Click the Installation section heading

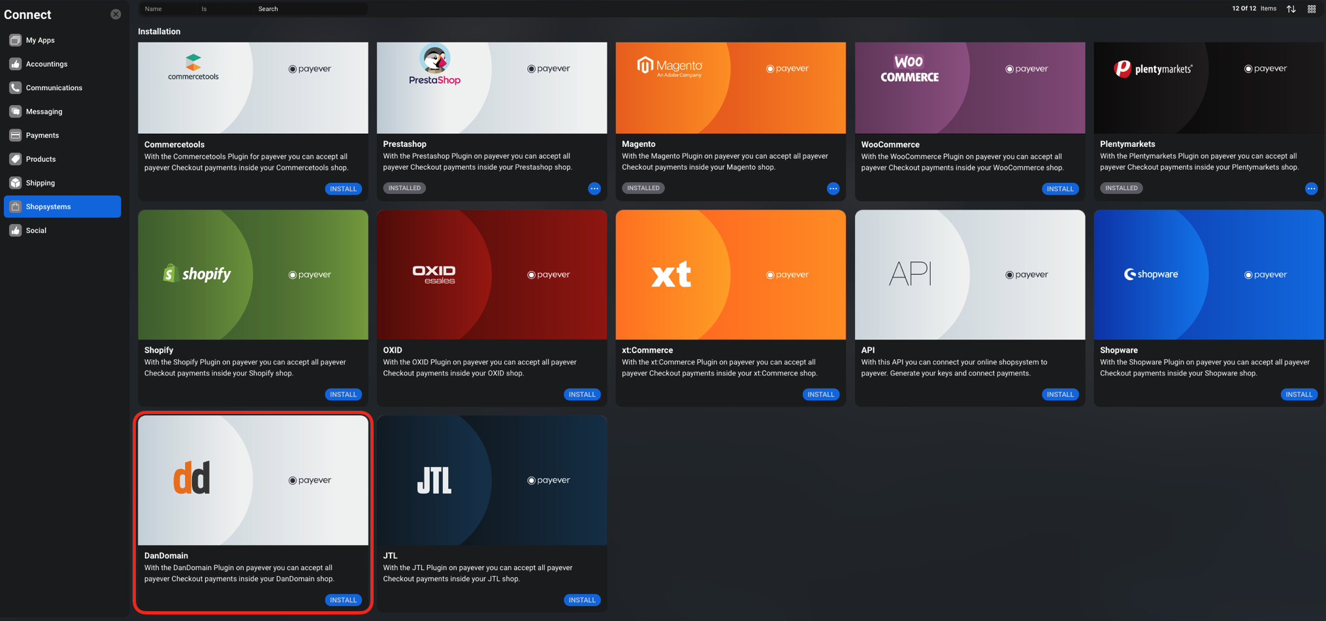159,31
